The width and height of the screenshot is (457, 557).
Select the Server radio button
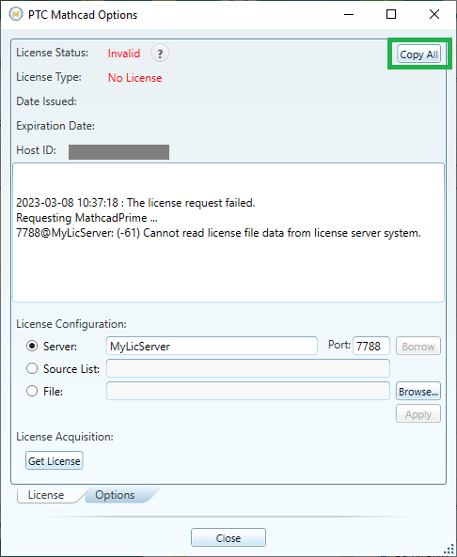click(32, 346)
